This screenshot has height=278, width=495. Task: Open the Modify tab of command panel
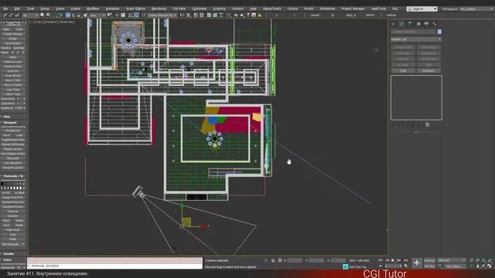[x=401, y=24]
